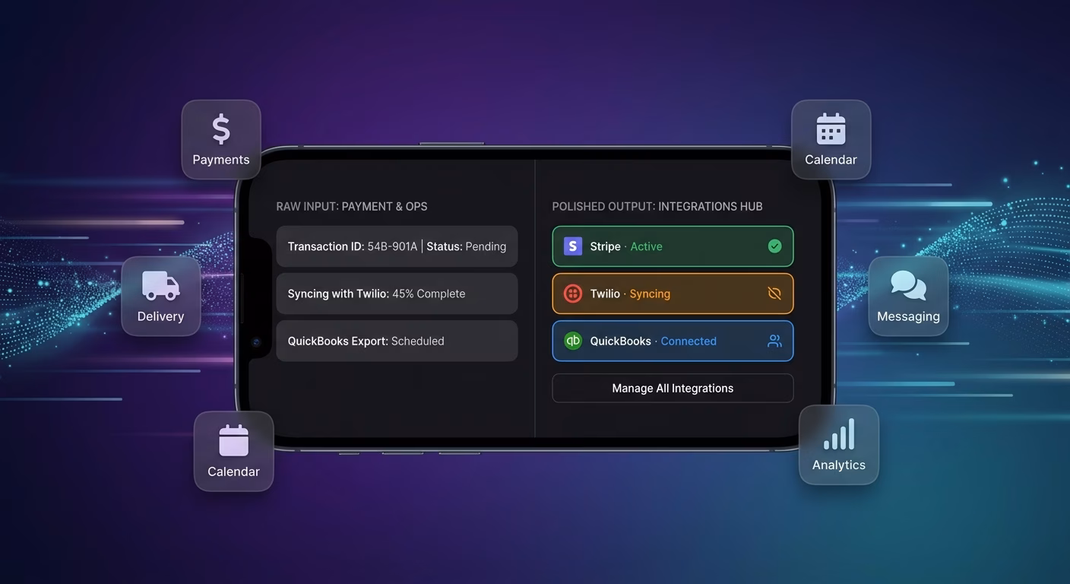Click the RAW INPUT: PAYMENT & OPS heading

pyautogui.click(x=352, y=206)
